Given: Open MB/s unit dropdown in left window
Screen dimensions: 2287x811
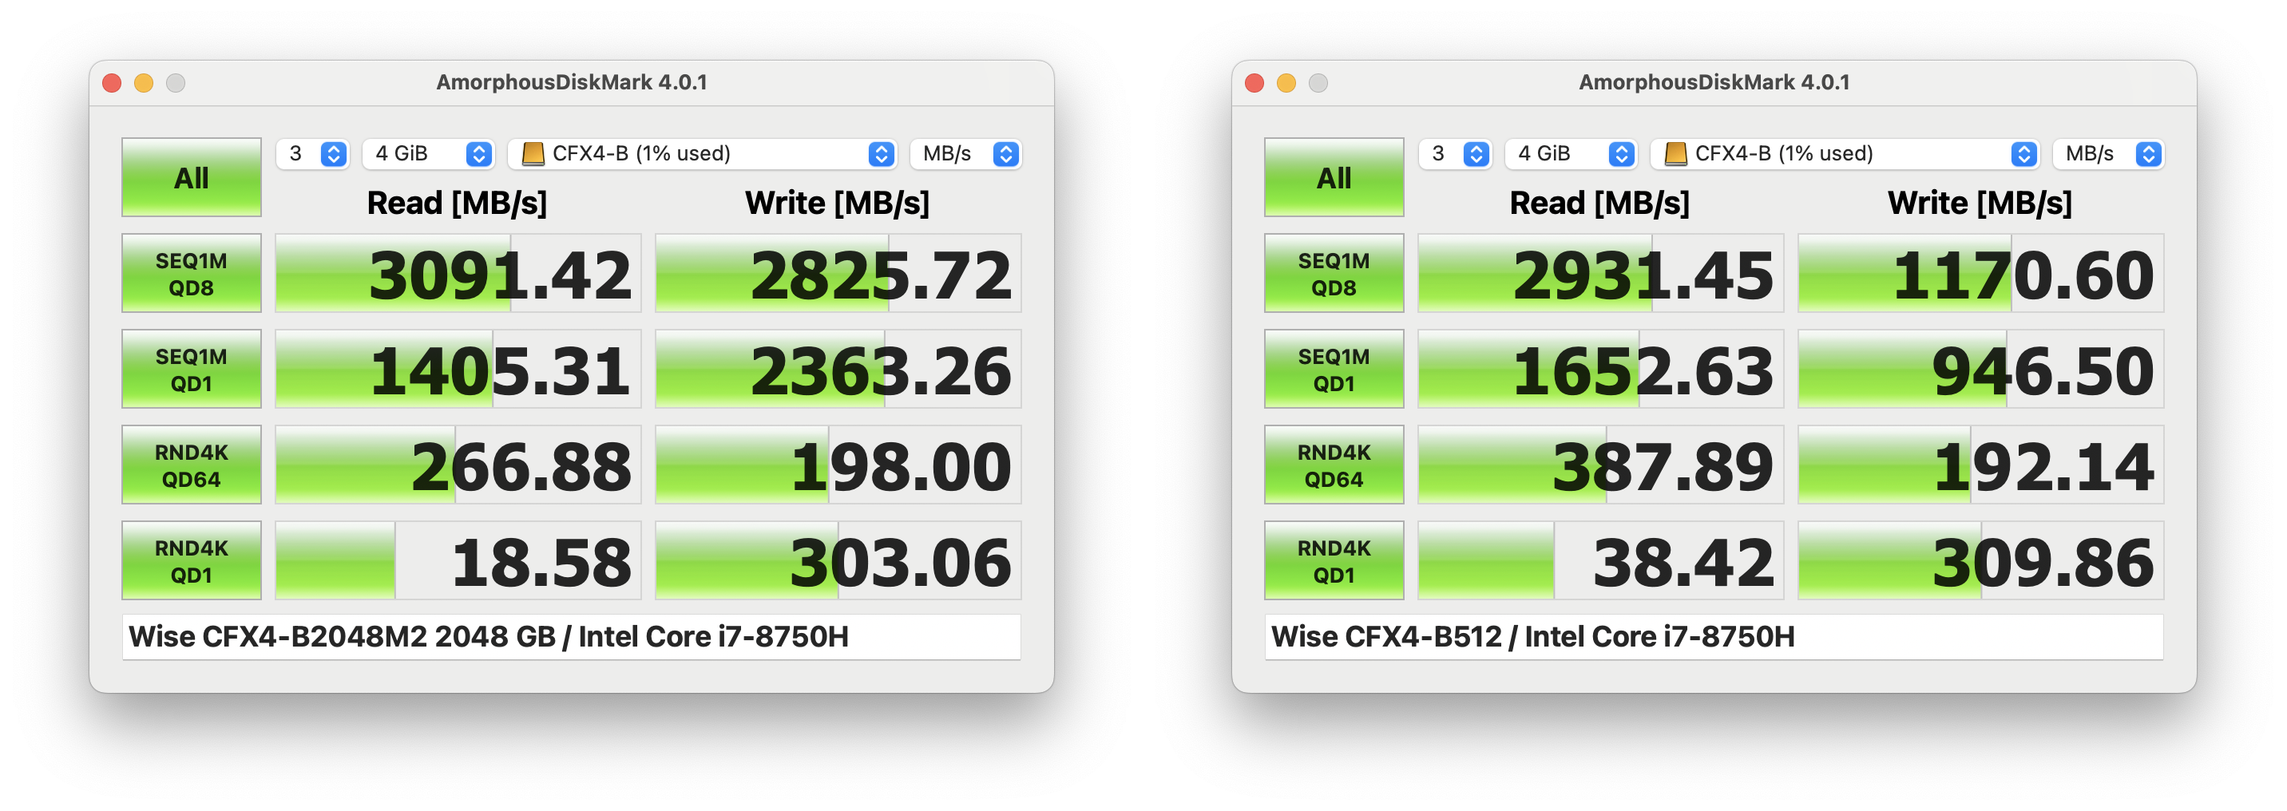Looking at the screenshot, I should [965, 153].
